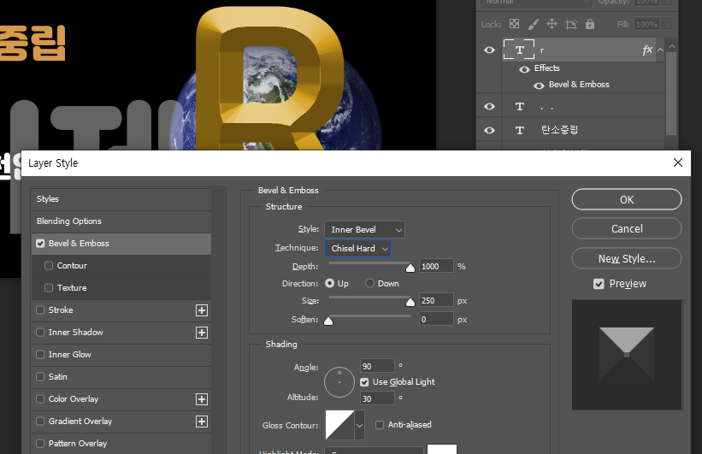Click the New Style... button

(x=627, y=258)
